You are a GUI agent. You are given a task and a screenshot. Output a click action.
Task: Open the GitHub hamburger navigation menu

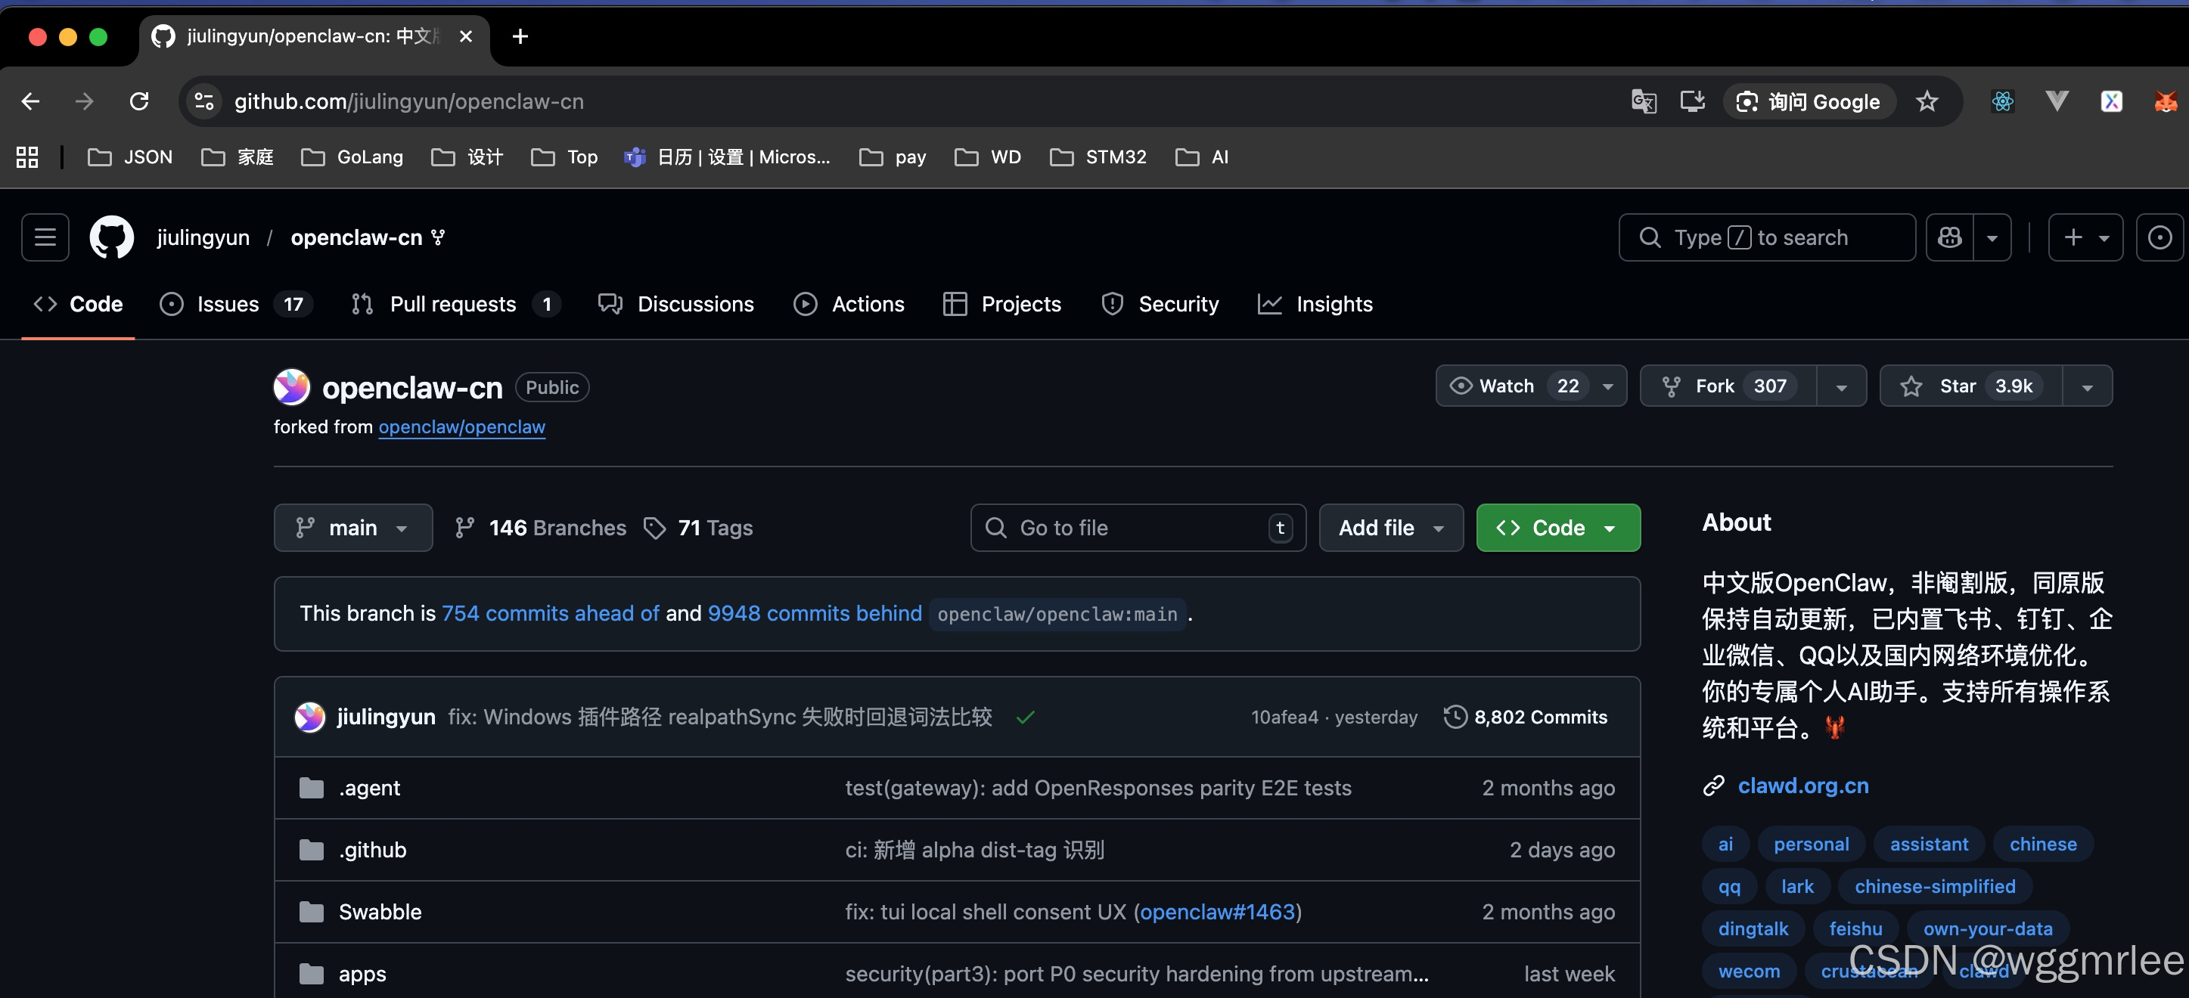point(45,237)
